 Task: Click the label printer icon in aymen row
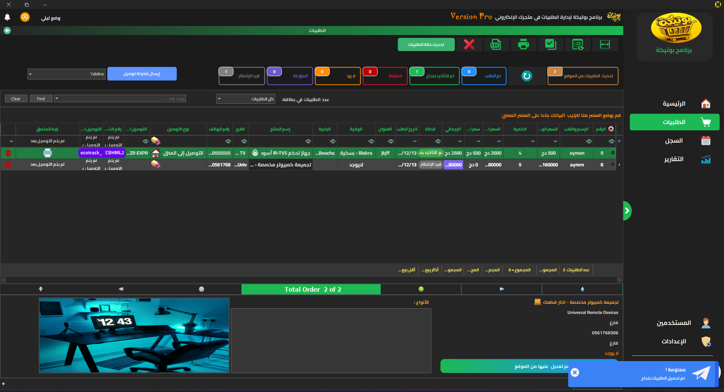(48, 153)
